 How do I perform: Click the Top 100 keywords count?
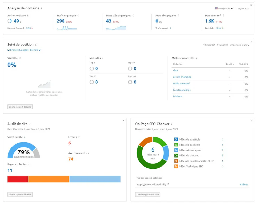[135, 82]
